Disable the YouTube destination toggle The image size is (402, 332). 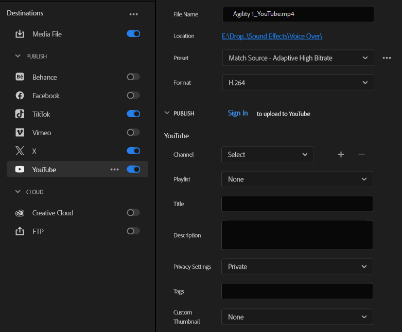pyautogui.click(x=133, y=169)
